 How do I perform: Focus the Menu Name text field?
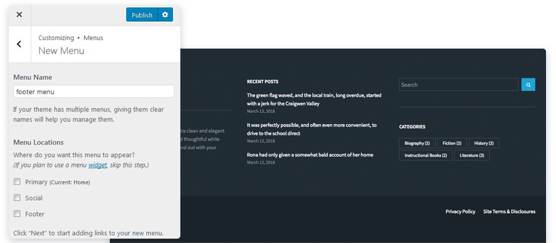point(94,92)
